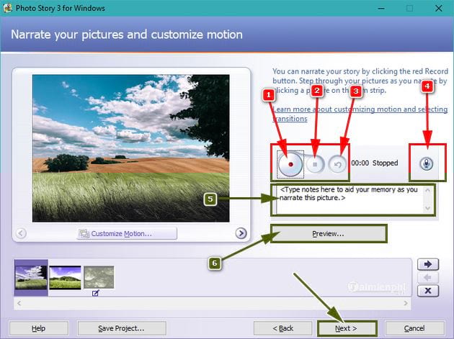Click the large landscape preview picture
This screenshot has height=339, width=454.
click(131, 148)
